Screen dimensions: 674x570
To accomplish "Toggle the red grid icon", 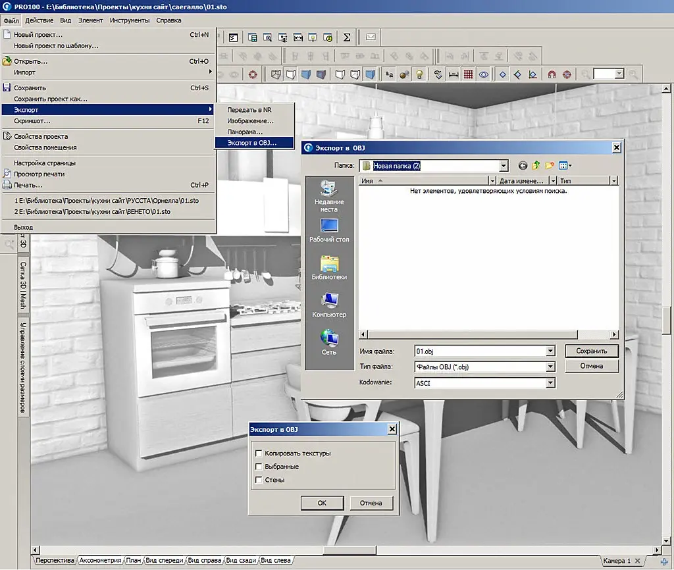I will pyautogui.click(x=468, y=75).
